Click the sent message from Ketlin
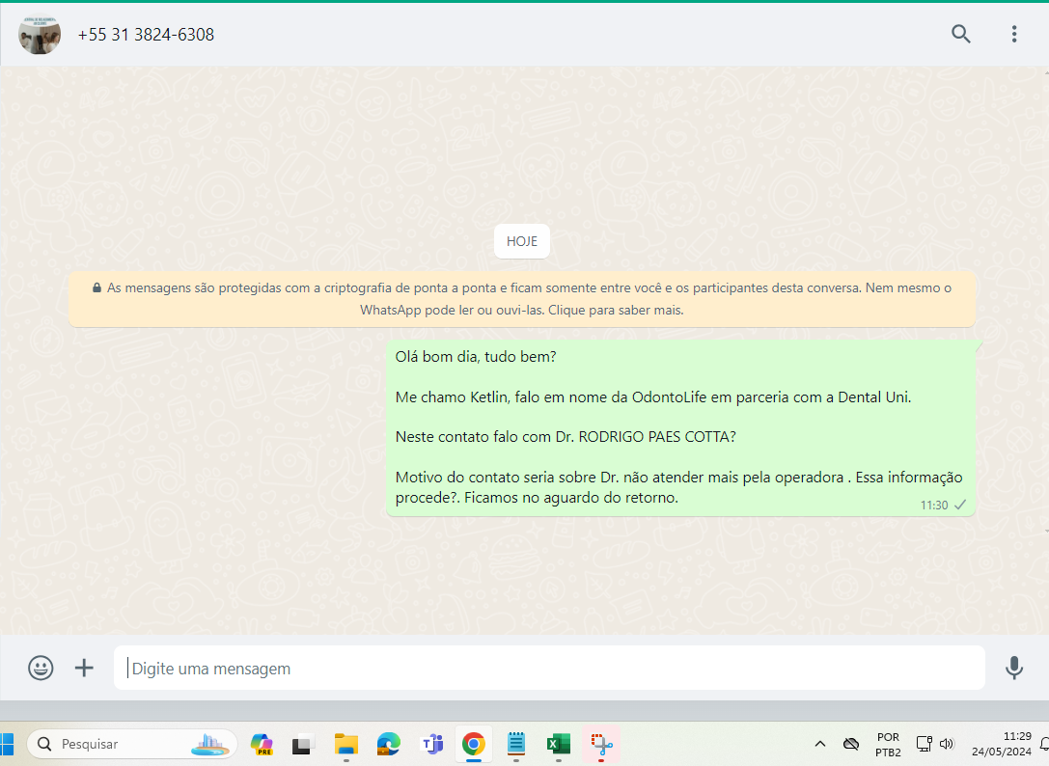The image size is (1049, 766). pyautogui.click(x=679, y=426)
